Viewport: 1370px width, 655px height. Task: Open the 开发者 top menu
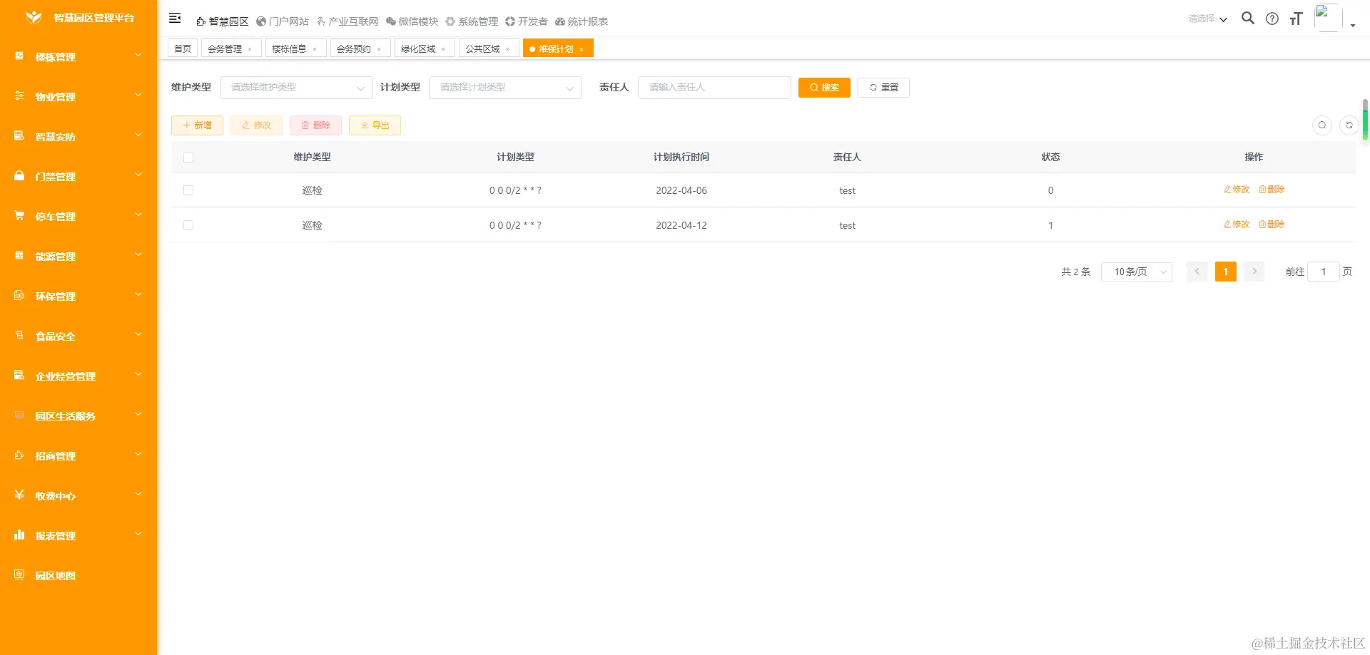coord(527,21)
